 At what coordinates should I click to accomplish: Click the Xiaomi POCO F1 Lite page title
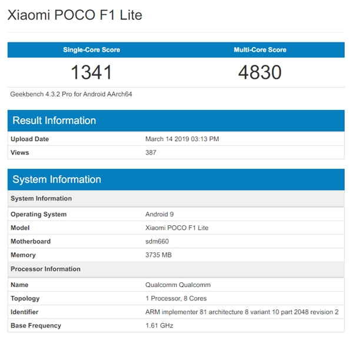pyautogui.click(x=75, y=15)
